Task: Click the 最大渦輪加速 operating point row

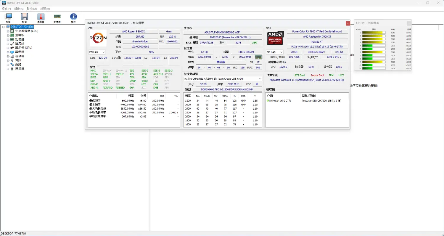Action: point(134,109)
